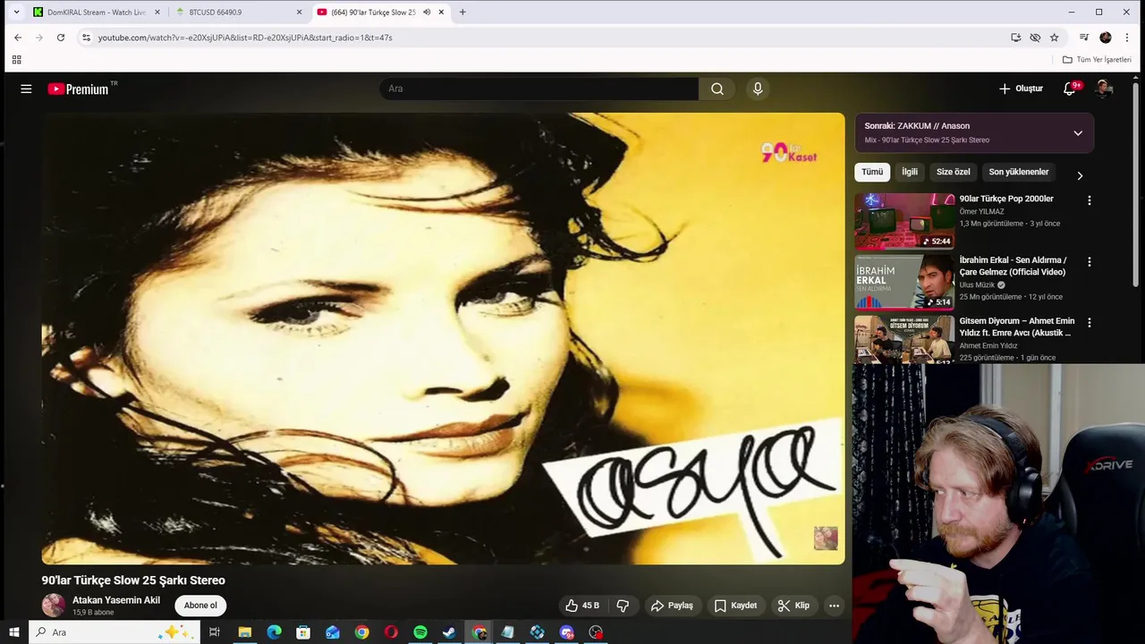Open the Atakan Yasemin Akil channel avatar
The height and width of the screenshot is (644, 1145).
pos(54,606)
